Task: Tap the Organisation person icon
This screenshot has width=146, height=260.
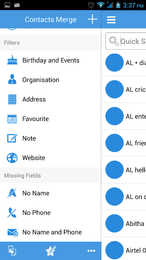Action: pos(12,79)
